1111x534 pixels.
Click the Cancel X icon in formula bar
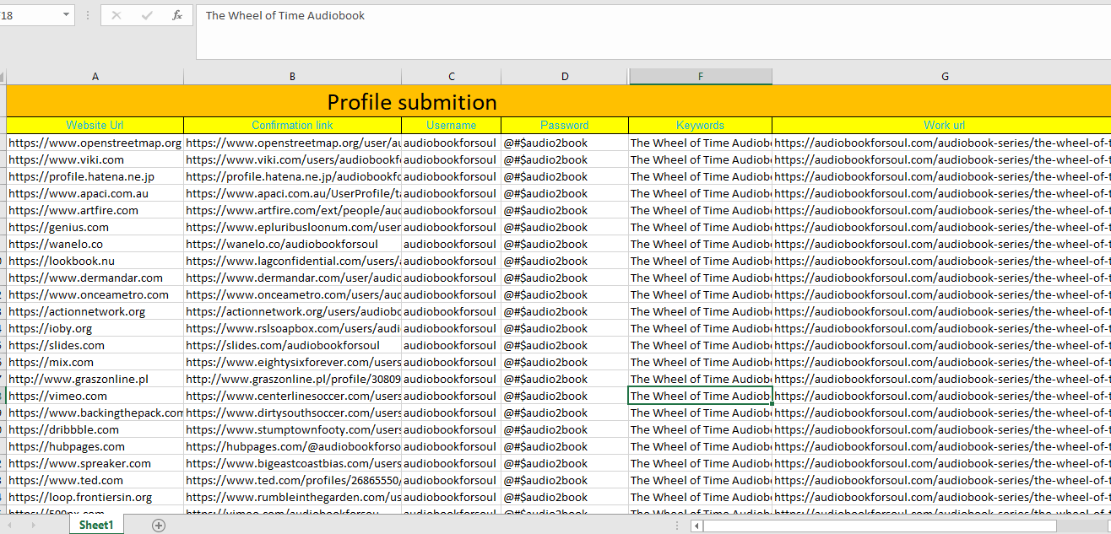point(117,15)
